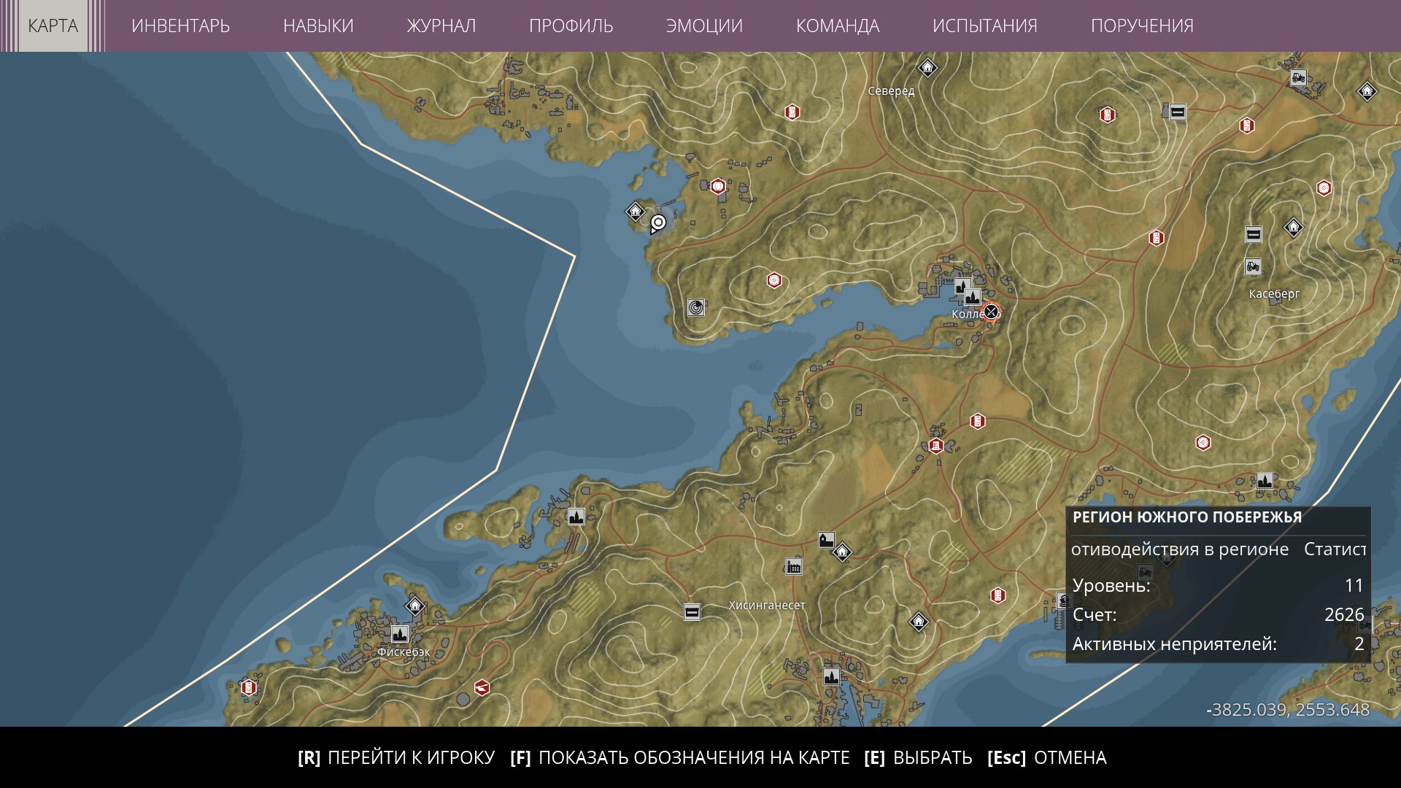1401x788 pixels.
Task: Click the church icon on the western harbor peninsula
Action: tap(576, 517)
